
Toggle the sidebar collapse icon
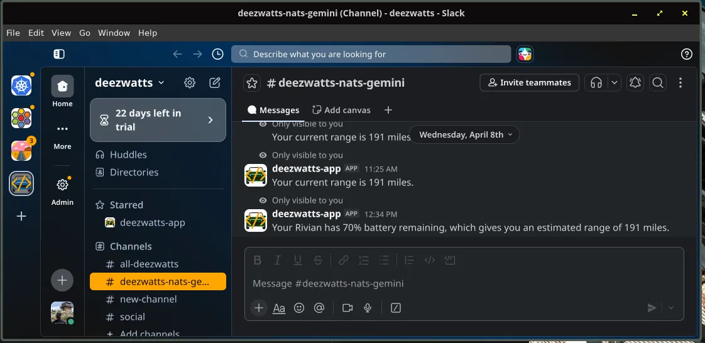(59, 54)
